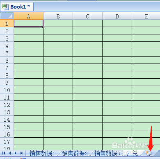Click cell A1

28,23
